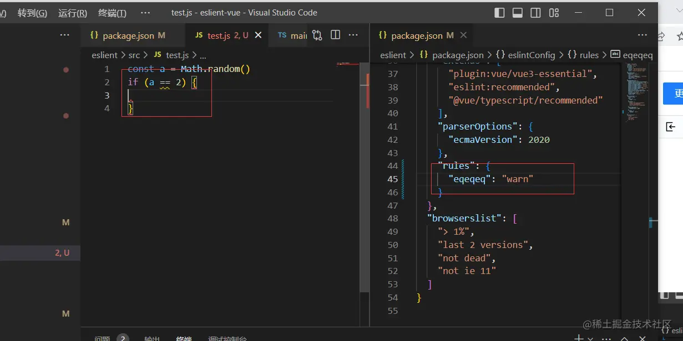
Task: Click the split editor right icon
Action: point(335,35)
